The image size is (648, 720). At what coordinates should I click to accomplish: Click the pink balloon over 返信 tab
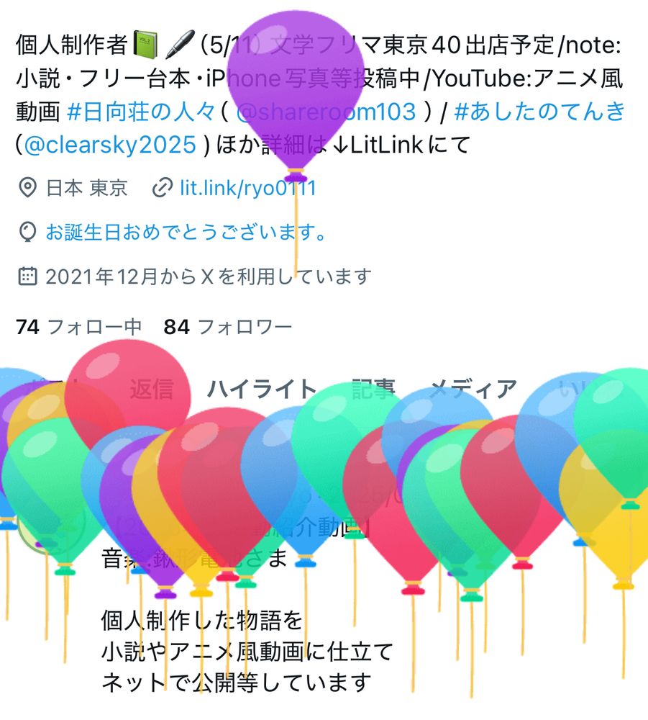coord(127,386)
